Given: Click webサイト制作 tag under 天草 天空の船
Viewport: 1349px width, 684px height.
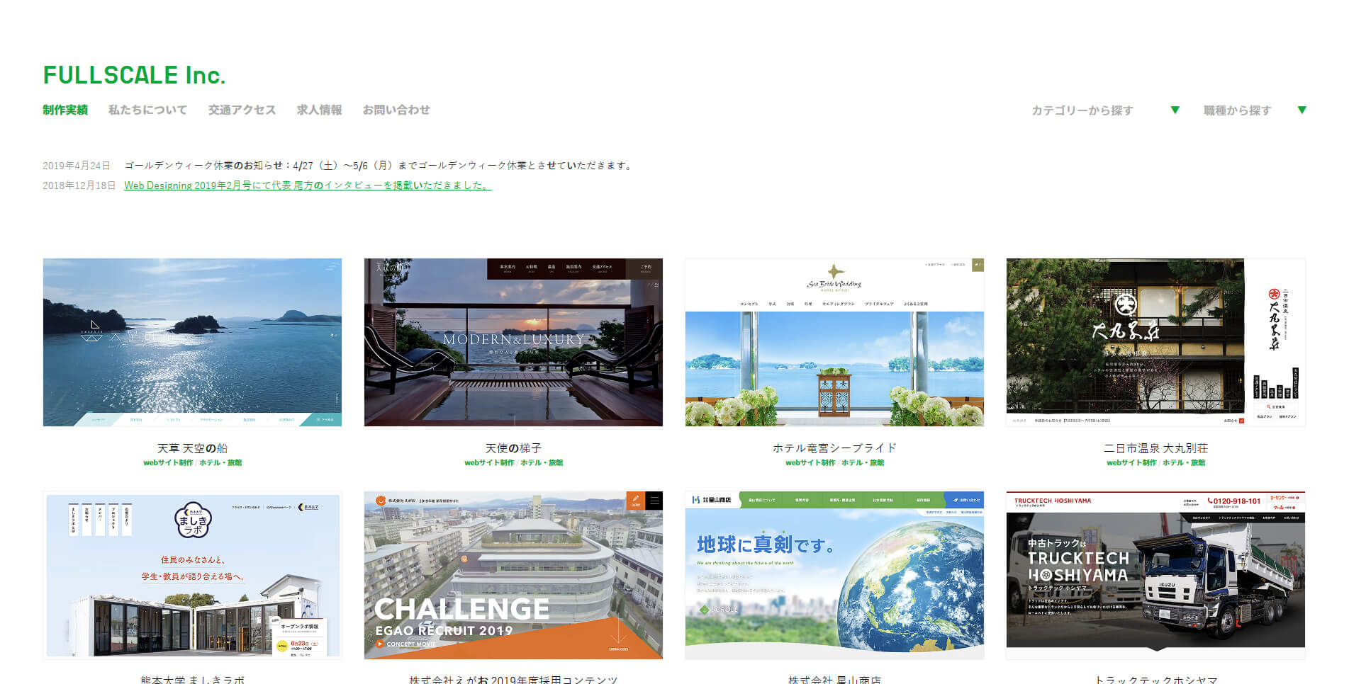Looking at the screenshot, I should pyautogui.click(x=168, y=463).
